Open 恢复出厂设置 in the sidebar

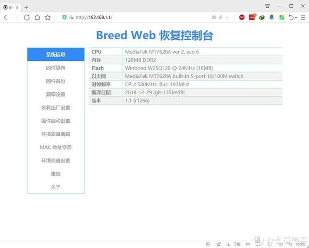pos(56,107)
